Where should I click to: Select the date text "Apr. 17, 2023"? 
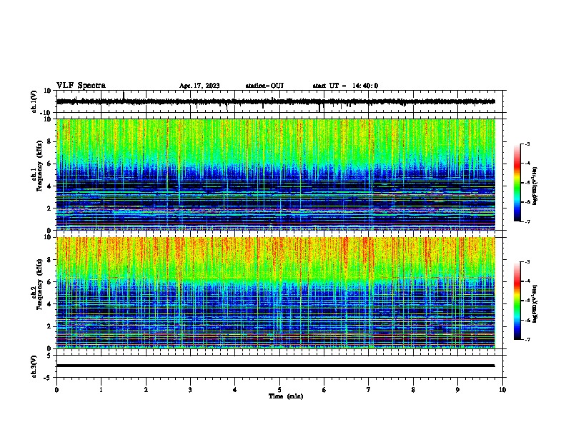point(199,86)
